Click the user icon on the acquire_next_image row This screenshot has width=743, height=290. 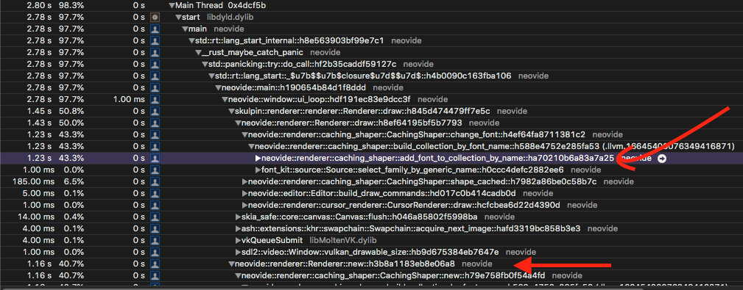[155, 228]
